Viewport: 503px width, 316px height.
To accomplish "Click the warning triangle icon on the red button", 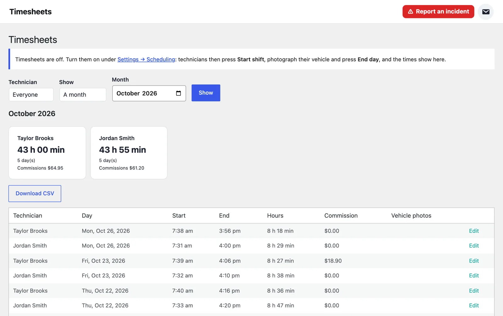I will (x=410, y=12).
